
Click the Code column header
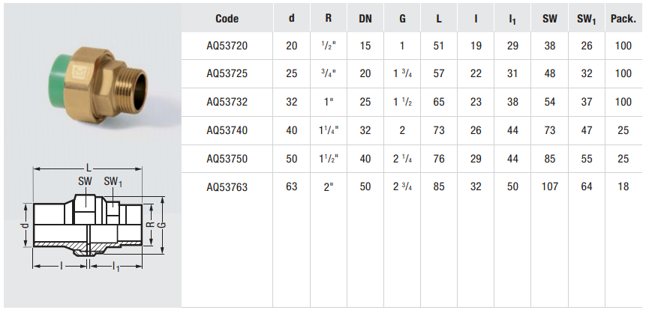227,19
